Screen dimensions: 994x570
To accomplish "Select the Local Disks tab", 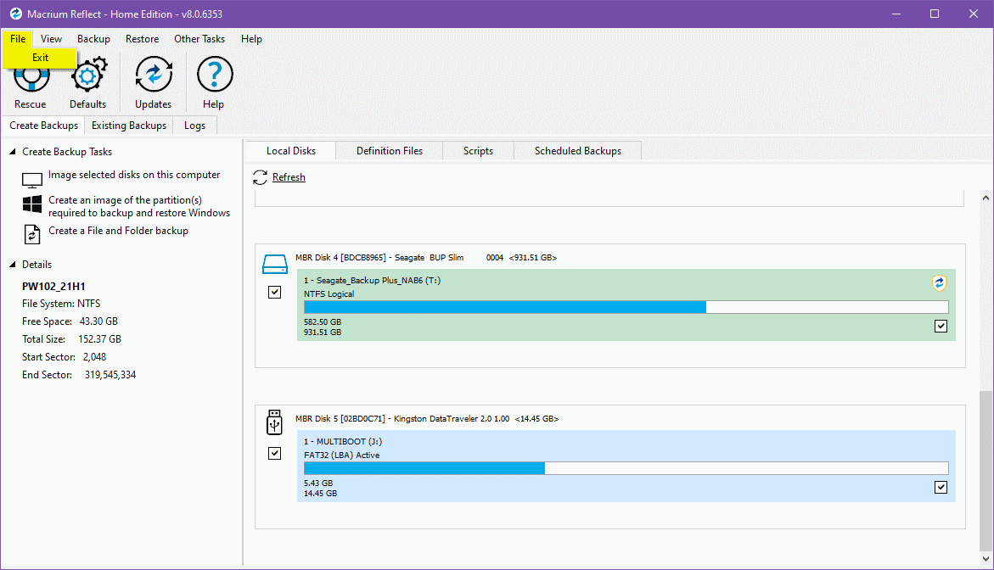I will (291, 151).
